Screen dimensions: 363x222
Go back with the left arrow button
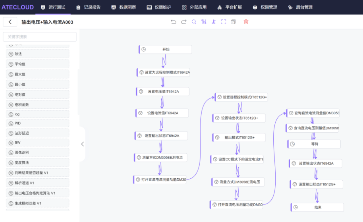click(10, 22)
